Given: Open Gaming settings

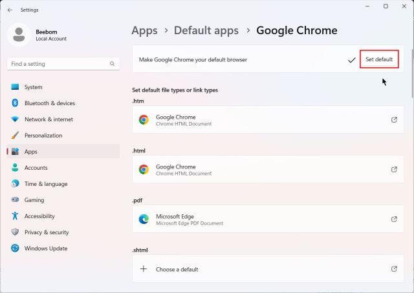Looking at the screenshot, I should pos(34,200).
